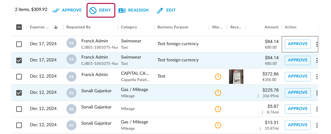
Task: Approve the $5.87 mileage expense
Action: pyautogui.click(x=298, y=109)
